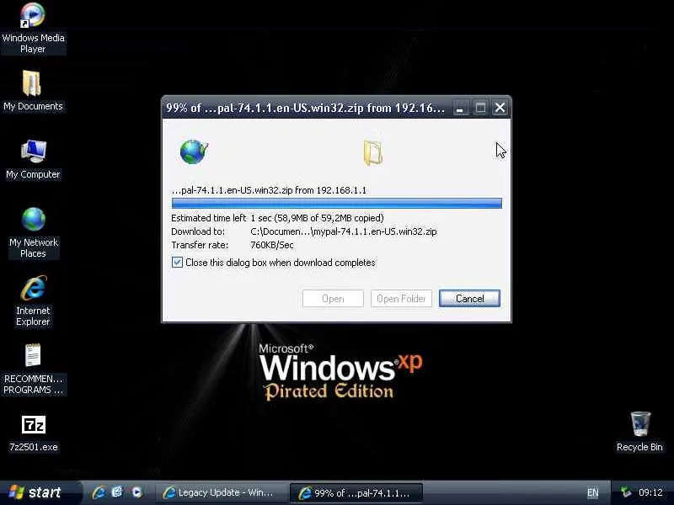
Task: Click the disabled Open button
Action: [x=333, y=299]
